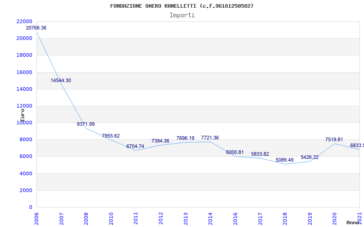The height and width of the screenshot is (227, 364).
Task: Select data label 7394.36
Action: point(161,141)
